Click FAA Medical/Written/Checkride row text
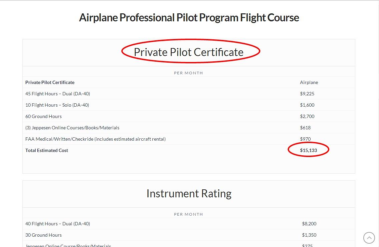379x247 pixels. tap(95, 139)
